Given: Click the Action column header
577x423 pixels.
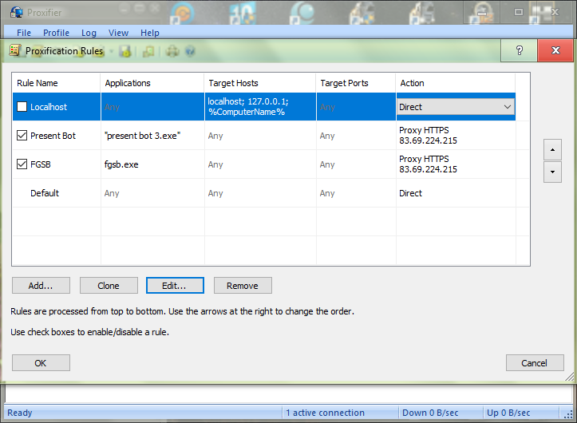Looking at the screenshot, I should click(x=456, y=83).
